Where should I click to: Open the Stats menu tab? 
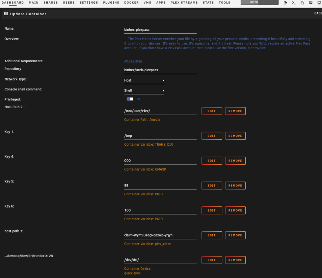208,3
